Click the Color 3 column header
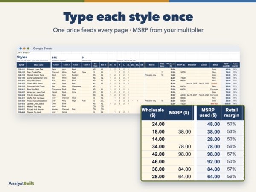The height and width of the screenshot is (192, 256). click(76, 65)
